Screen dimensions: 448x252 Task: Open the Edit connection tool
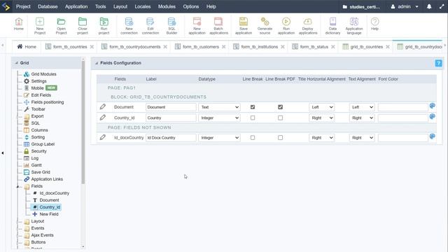(150, 26)
